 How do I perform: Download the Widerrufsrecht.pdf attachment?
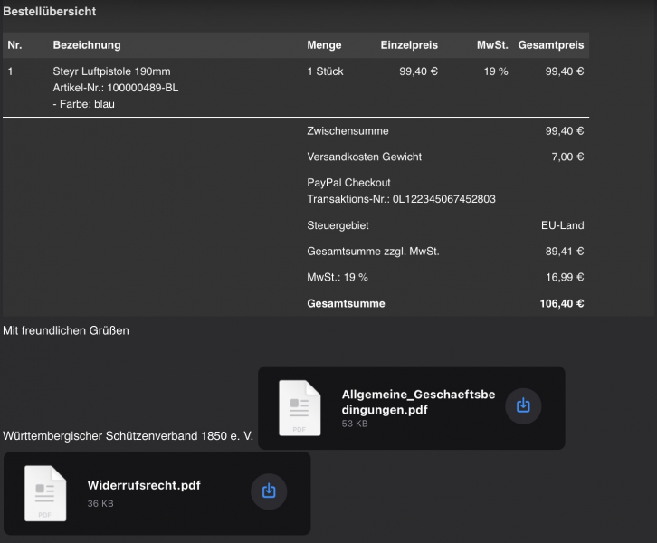pos(268,491)
